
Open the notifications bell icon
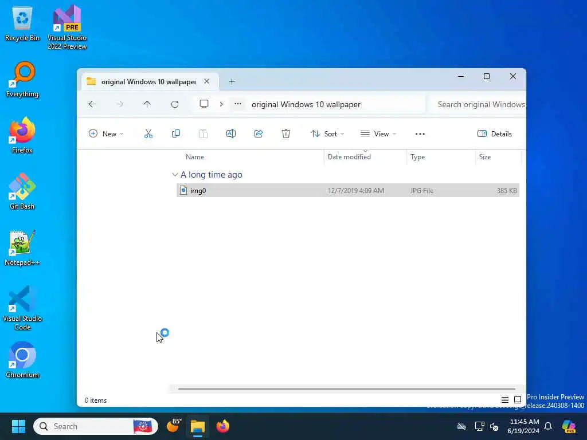click(x=548, y=426)
